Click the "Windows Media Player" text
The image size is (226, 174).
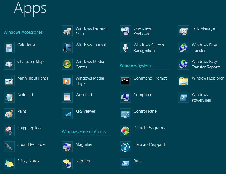(90, 81)
